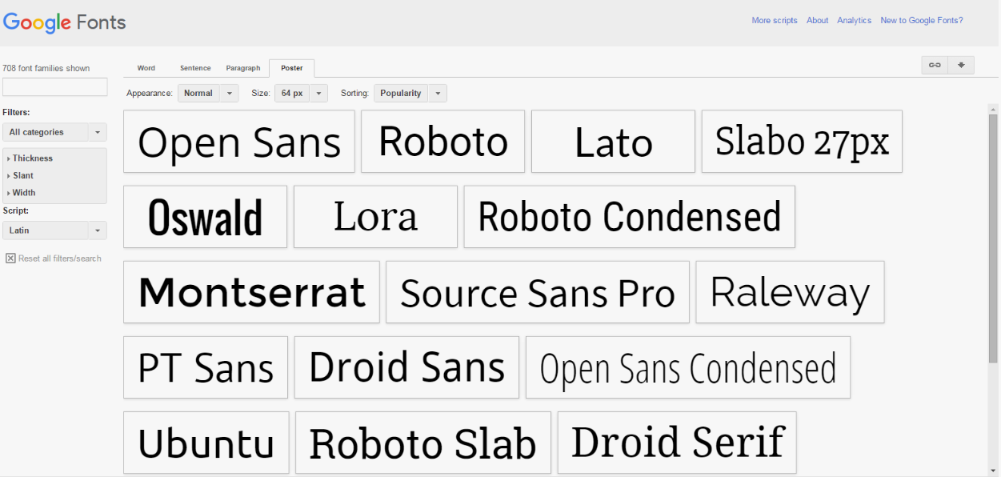This screenshot has height=477, width=1001.
Task: Open the Appearance Normal dropdown
Action: tap(208, 94)
